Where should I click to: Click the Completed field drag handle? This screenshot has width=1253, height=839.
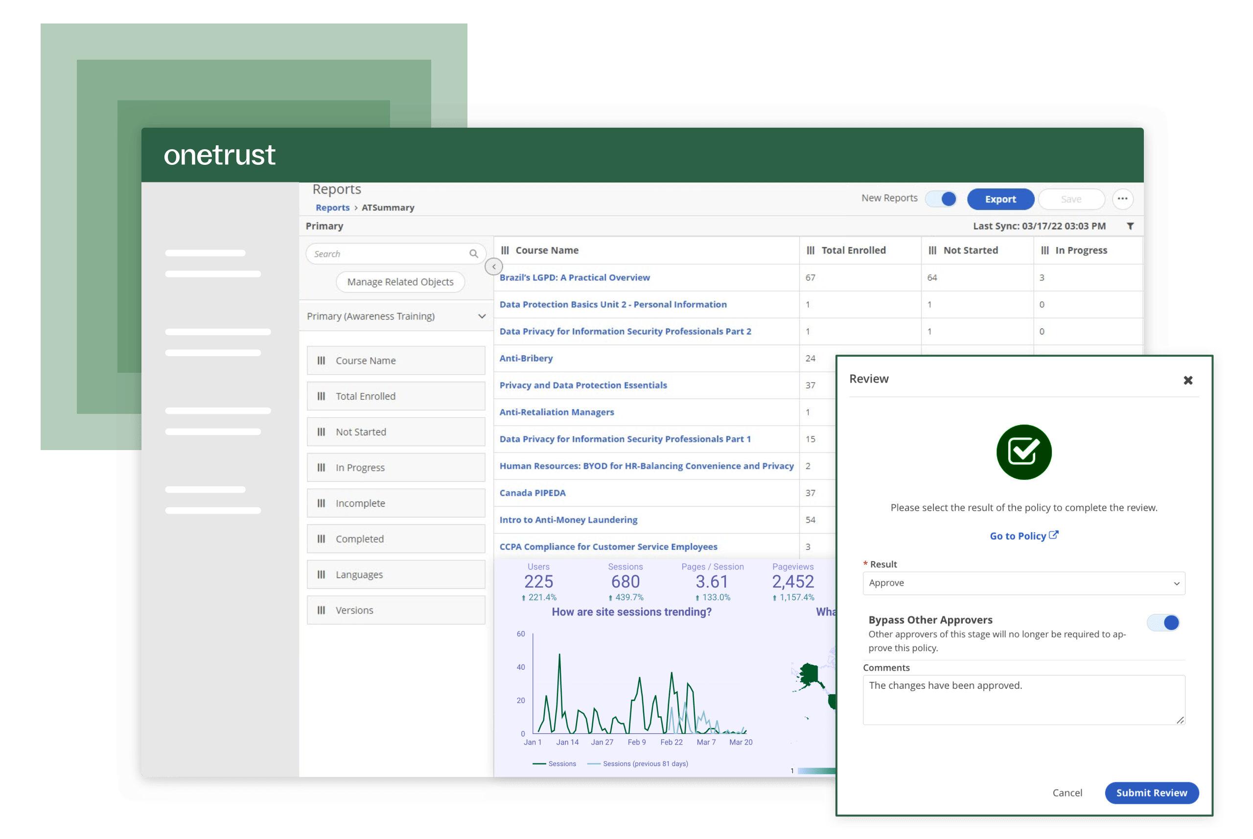click(x=321, y=539)
